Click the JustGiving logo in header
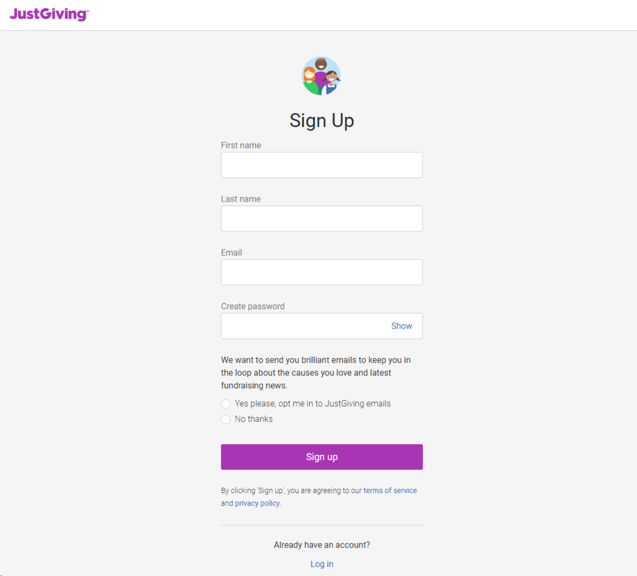The height and width of the screenshot is (576, 637). pos(49,14)
